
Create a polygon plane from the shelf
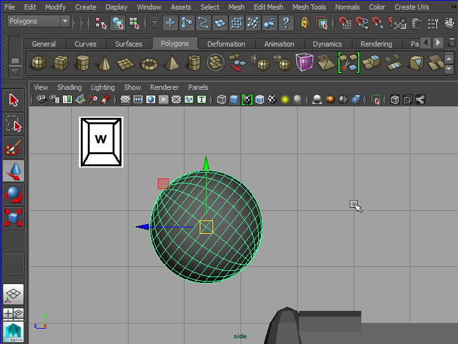(126, 64)
